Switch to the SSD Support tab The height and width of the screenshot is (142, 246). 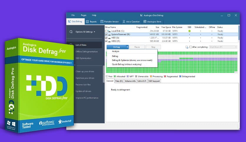point(154,81)
